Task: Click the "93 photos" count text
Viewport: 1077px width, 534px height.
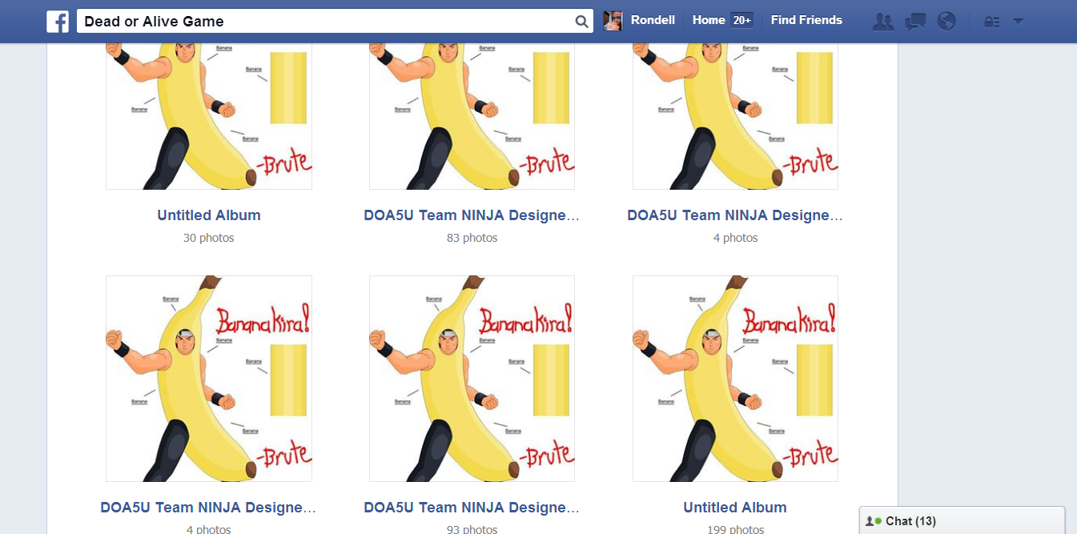Action: [472, 529]
